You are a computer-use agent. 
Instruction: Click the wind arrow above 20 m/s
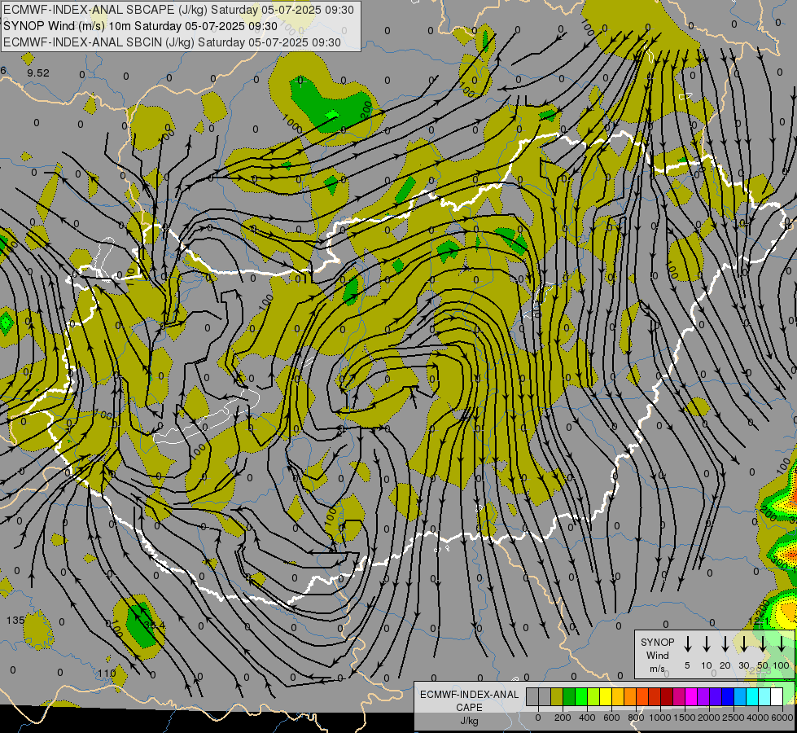pos(725,643)
